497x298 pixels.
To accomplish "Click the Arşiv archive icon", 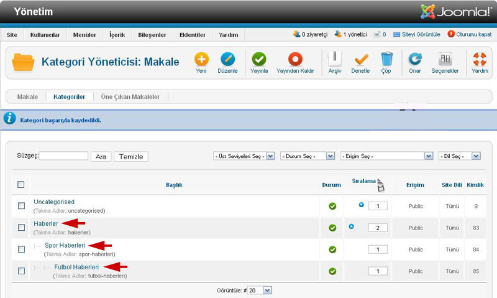I will click(x=334, y=59).
